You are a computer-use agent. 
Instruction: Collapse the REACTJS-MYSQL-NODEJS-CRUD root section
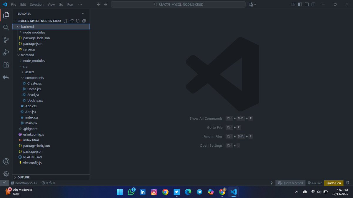pos(39,21)
